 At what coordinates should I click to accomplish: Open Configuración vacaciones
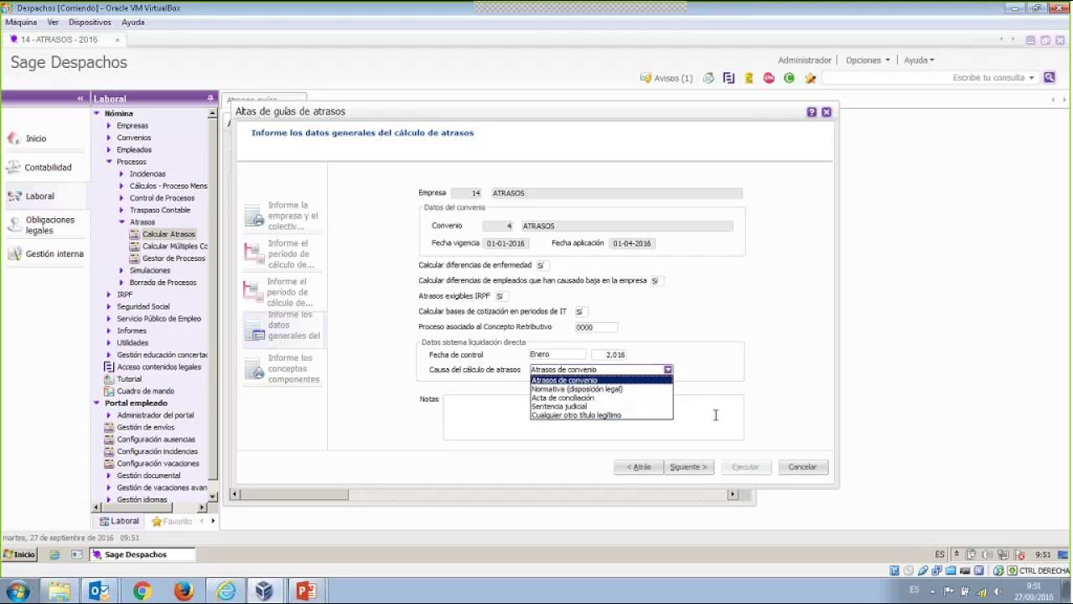coord(158,463)
